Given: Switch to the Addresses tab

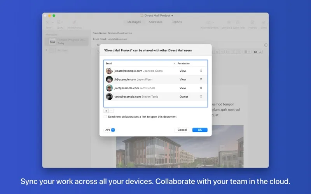Looking at the screenshot, I should 155,22.
